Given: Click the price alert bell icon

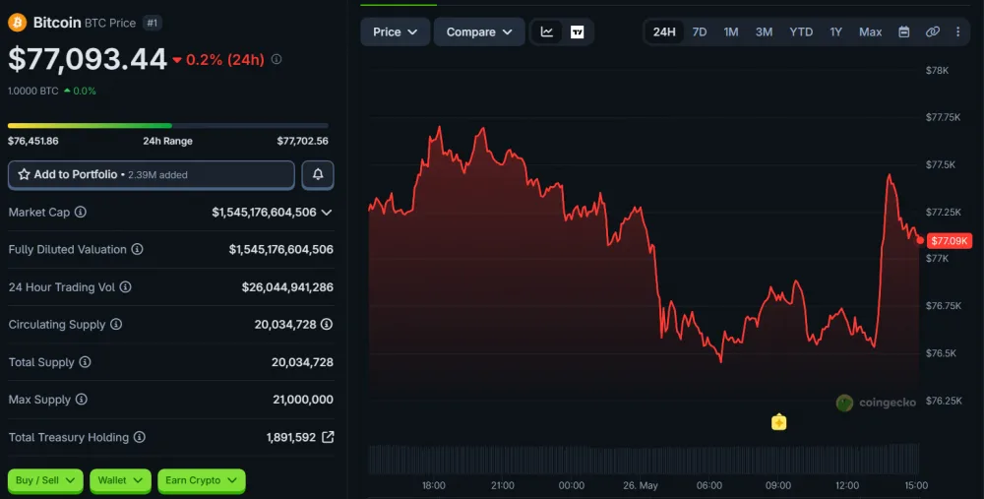Looking at the screenshot, I should coord(318,174).
